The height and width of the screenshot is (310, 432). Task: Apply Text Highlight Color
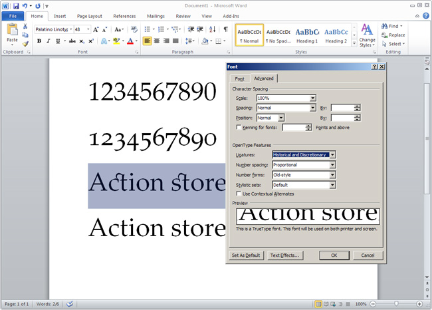coord(116,41)
